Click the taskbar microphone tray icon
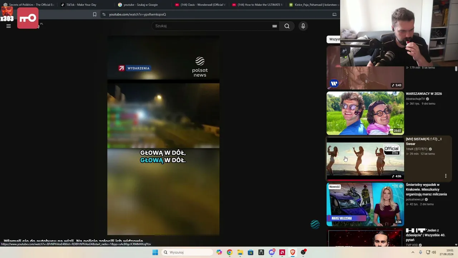This screenshot has width=458, height=258. [x=420, y=252]
